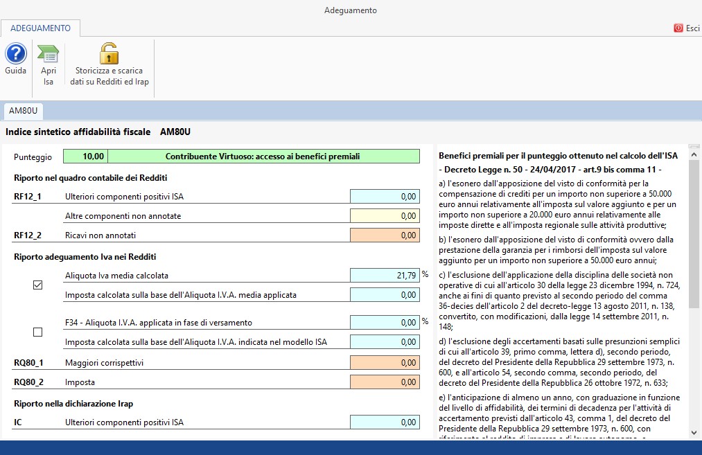Viewport: 702px width, 455px height.
Task: Click the benefits panel scrollbar thumb
Action: click(694, 235)
